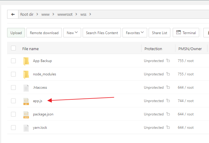This screenshot has width=209, height=143.
Task: Click the yarn.lock file icon
Action: pyautogui.click(x=26, y=128)
